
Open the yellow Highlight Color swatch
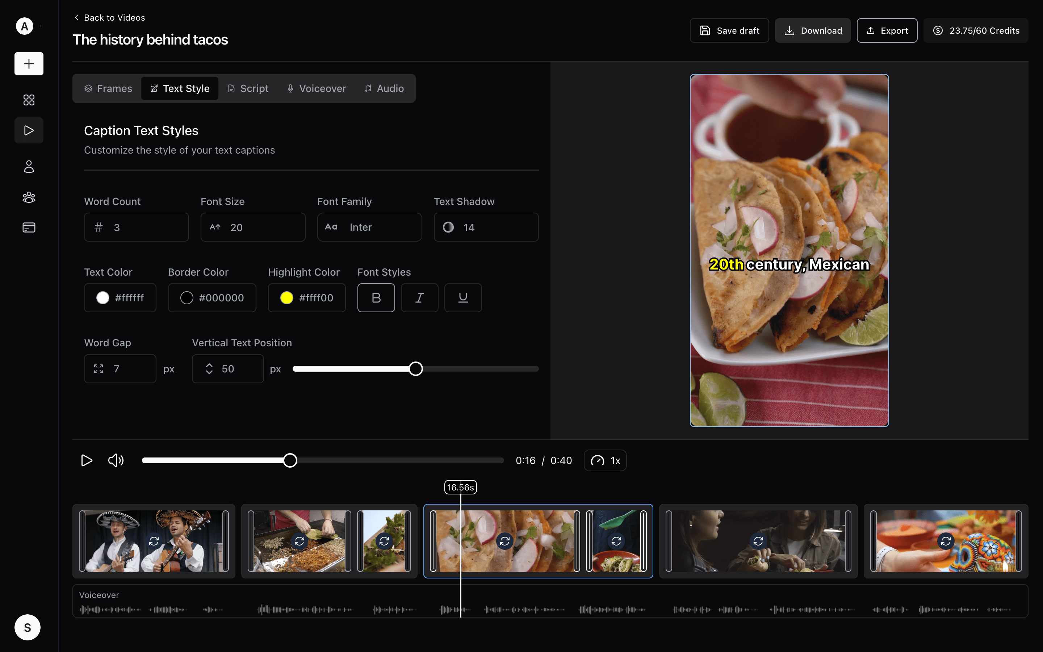286,297
